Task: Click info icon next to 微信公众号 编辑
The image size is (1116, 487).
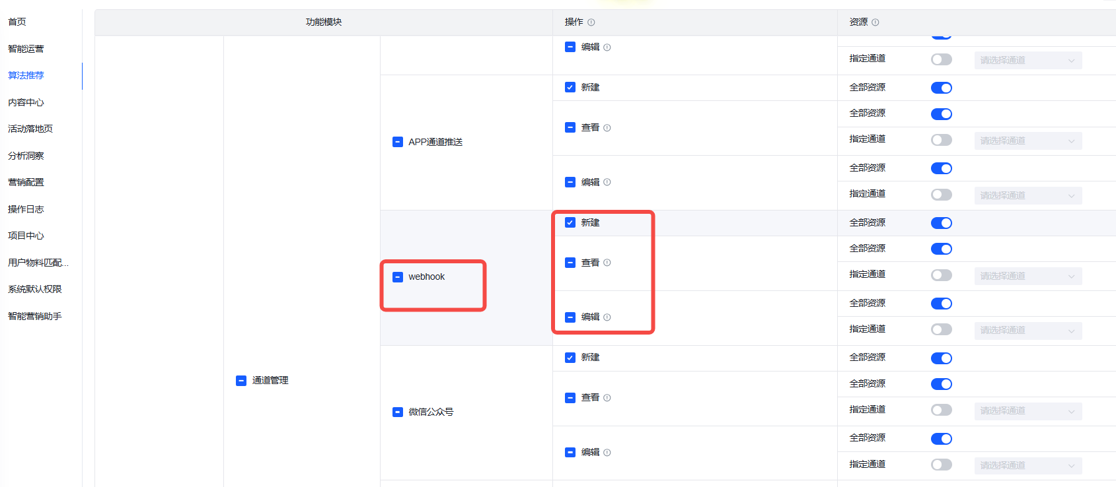Action: pos(607,453)
